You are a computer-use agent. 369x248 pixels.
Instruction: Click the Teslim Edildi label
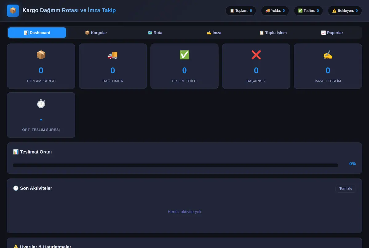(x=184, y=81)
